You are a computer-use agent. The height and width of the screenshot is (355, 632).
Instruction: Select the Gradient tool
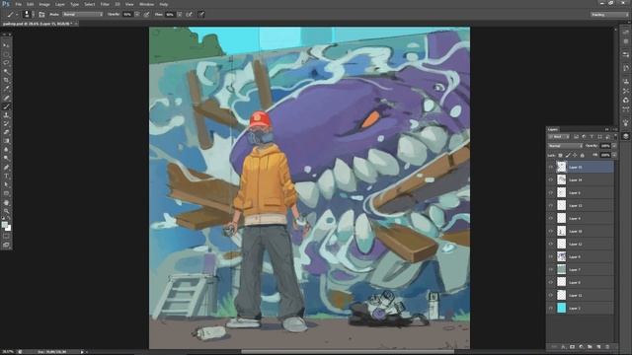tap(6, 141)
